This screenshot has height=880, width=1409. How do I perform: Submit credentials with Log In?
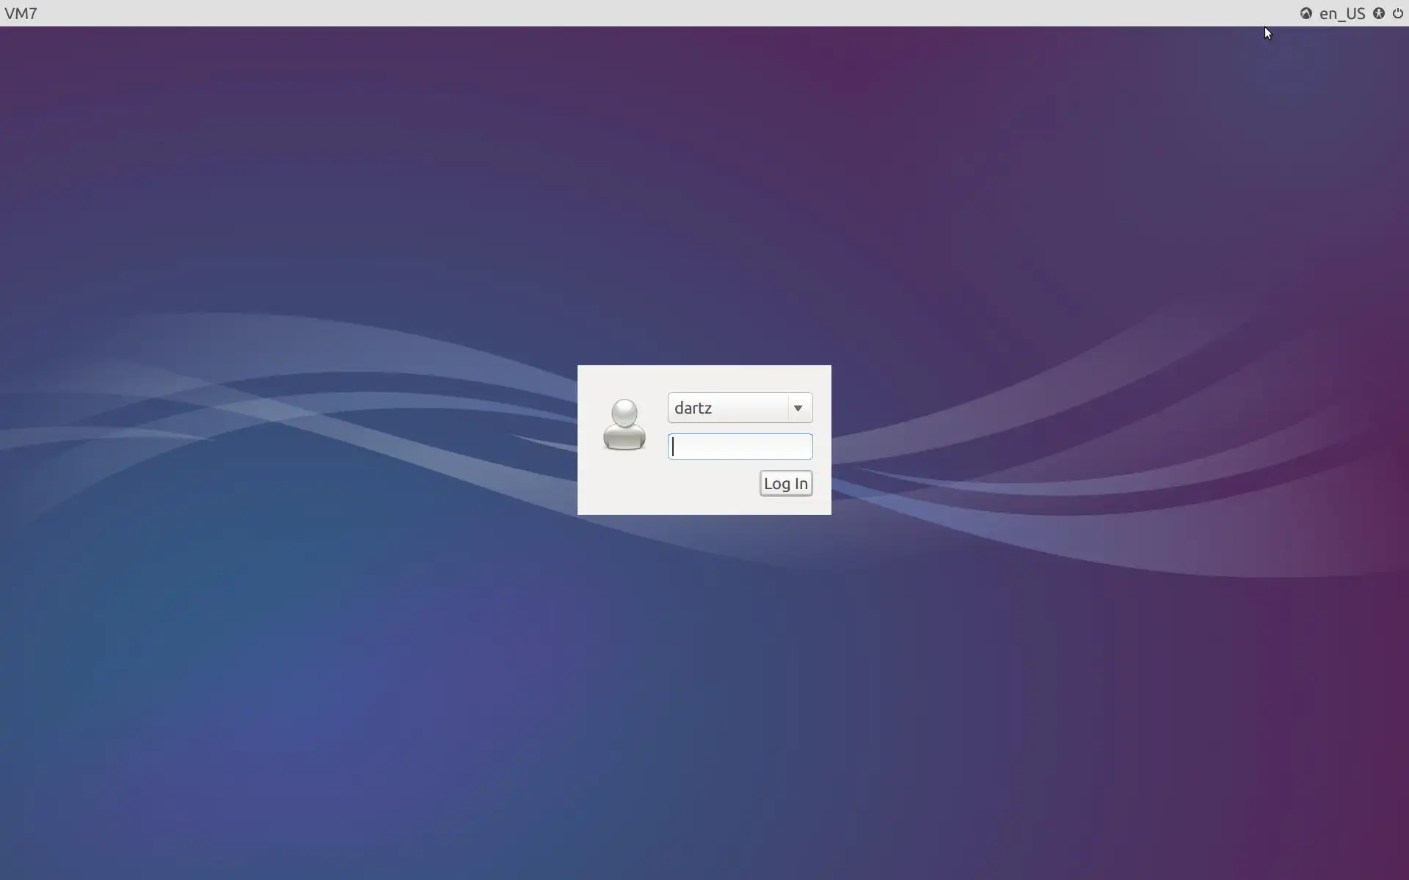pos(785,483)
